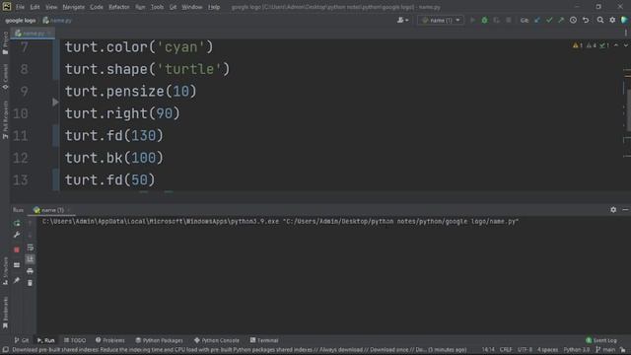Open the Run menu
The width and height of the screenshot is (631, 355).
pos(140,7)
